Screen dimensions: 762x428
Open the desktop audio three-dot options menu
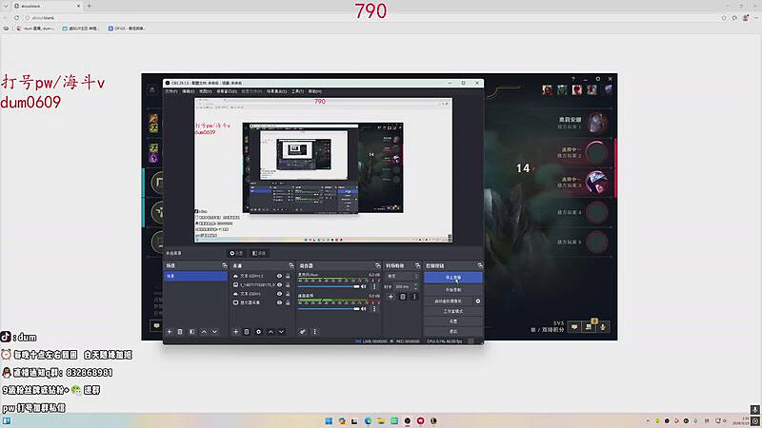376,284
